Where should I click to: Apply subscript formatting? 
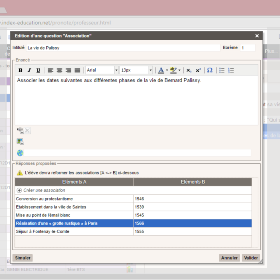click(189, 70)
